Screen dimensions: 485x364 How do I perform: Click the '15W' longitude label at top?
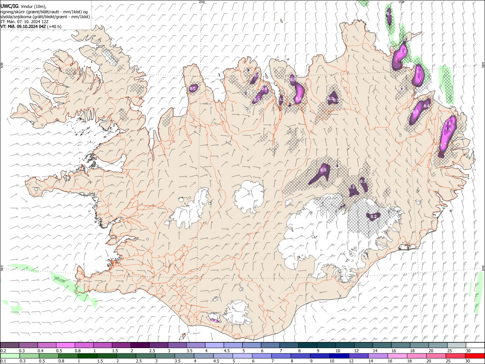(x=401, y=2)
